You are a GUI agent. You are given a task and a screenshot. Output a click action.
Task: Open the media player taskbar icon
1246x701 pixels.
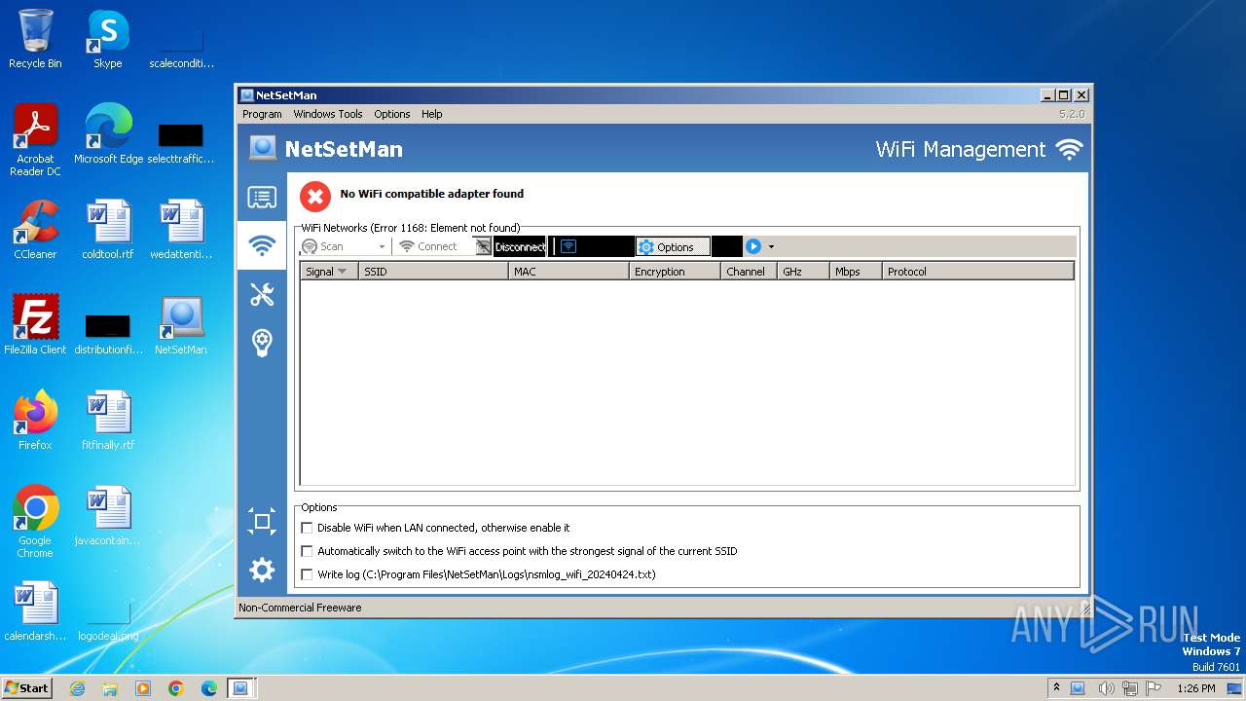(x=143, y=688)
